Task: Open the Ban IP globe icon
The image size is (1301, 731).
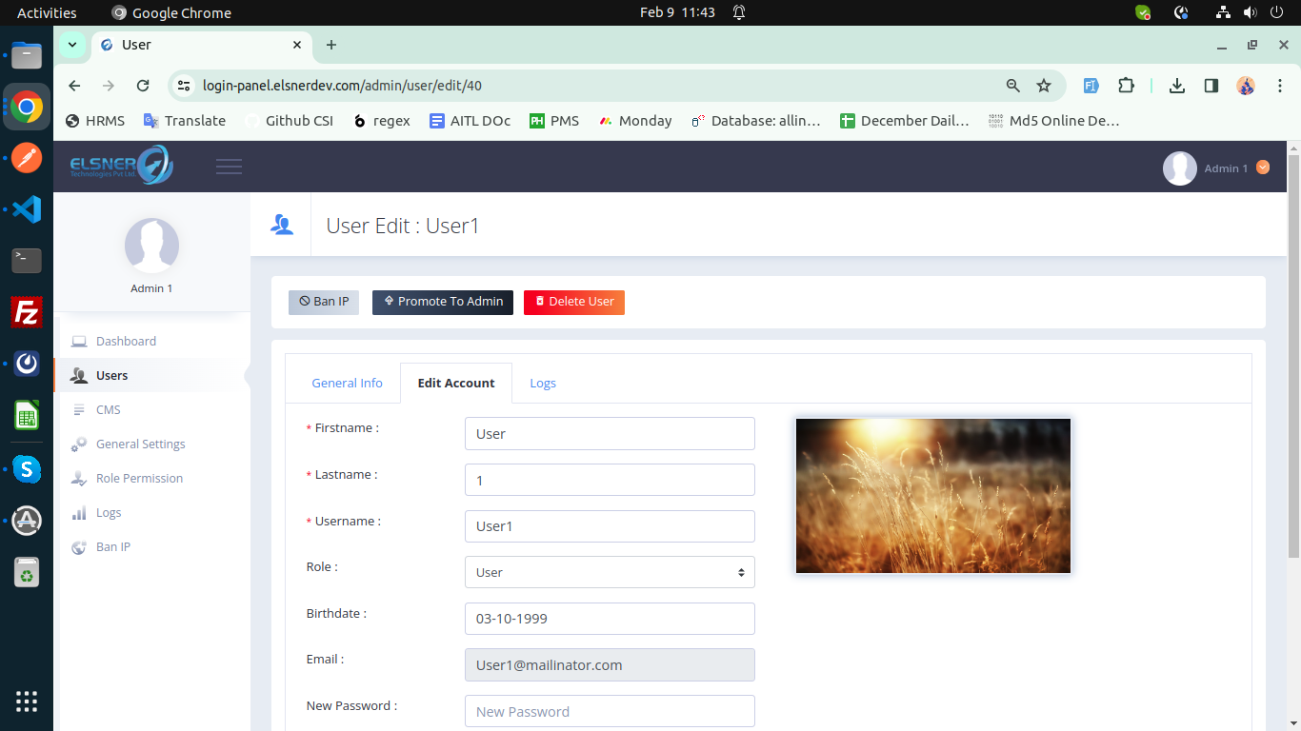Action: coord(79,546)
